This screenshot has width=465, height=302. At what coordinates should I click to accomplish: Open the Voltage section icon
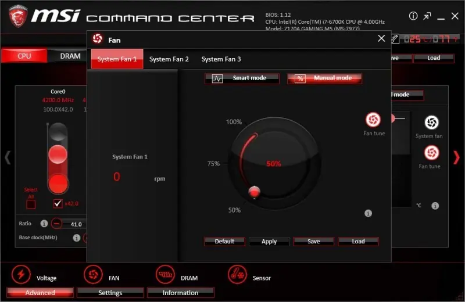click(x=21, y=275)
